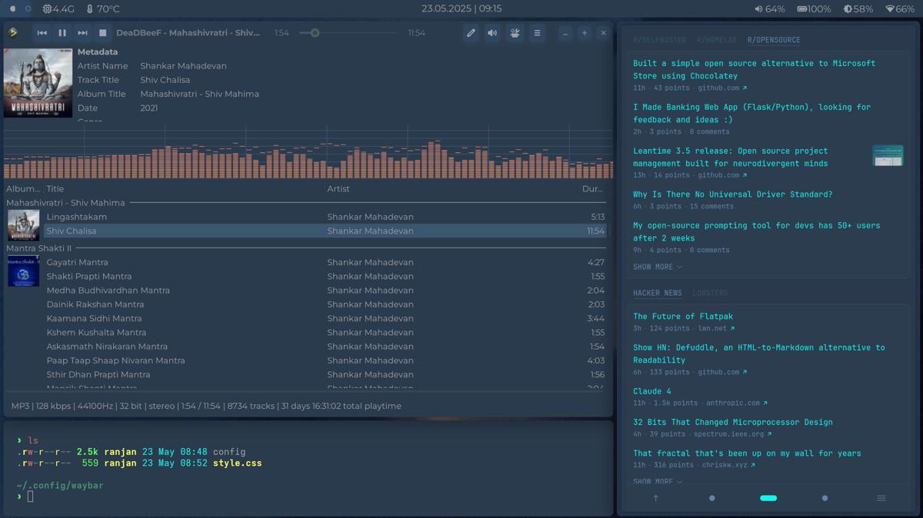
Task: Stop playback in DeaDBeeF
Action: (104, 32)
